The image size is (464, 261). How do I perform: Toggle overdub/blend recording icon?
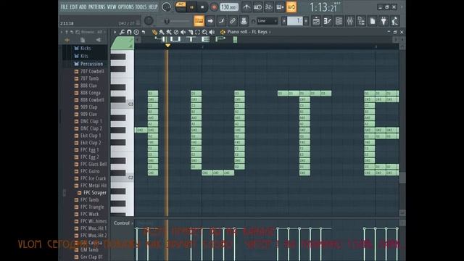280,7
